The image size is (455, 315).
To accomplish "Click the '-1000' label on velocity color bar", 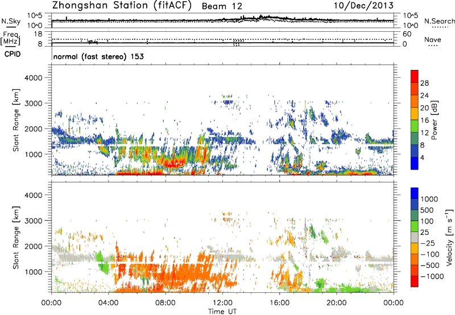I will (x=432, y=276).
